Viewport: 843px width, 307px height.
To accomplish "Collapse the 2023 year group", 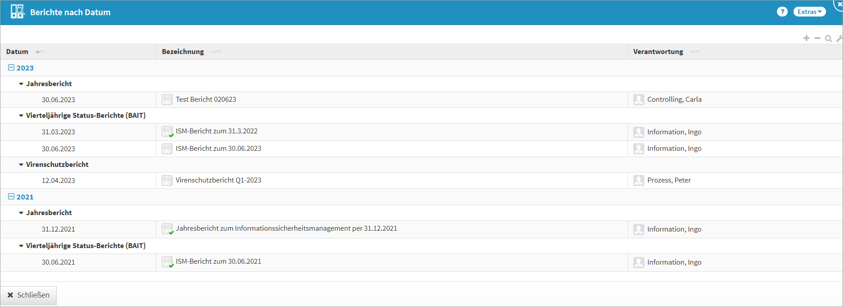I will [x=11, y=68].
